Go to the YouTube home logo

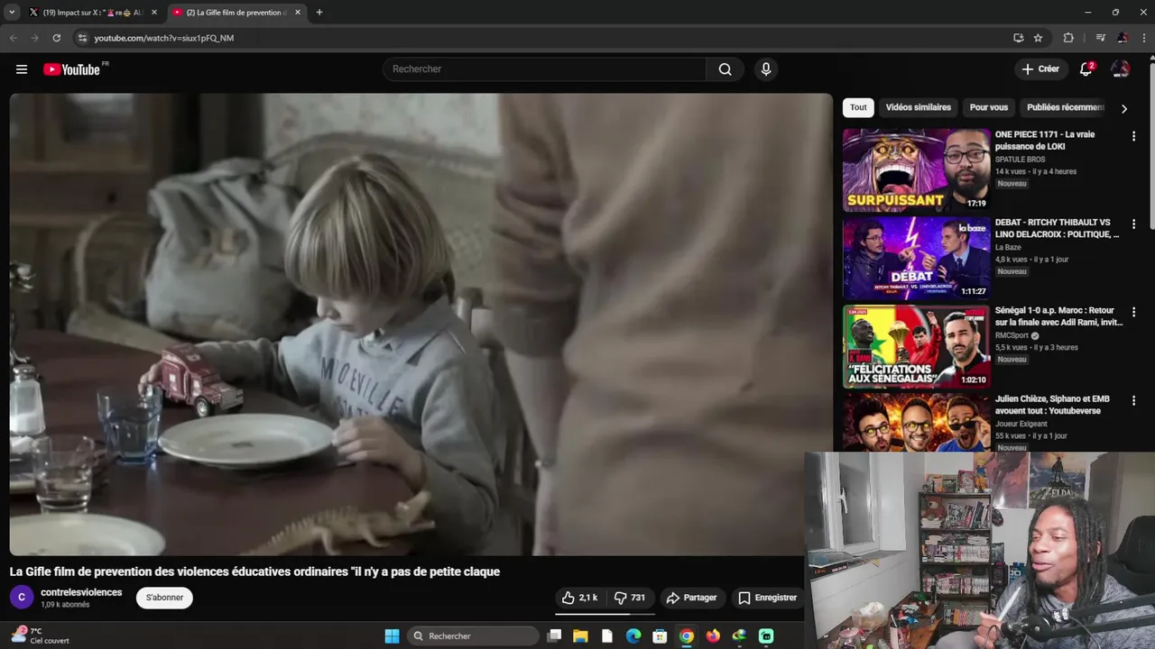pyautogui.click(x=72, y=69)
